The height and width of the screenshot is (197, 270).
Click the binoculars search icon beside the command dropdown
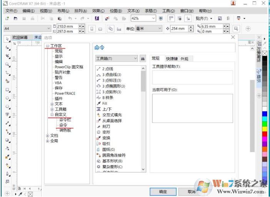(x=142, y=58)
